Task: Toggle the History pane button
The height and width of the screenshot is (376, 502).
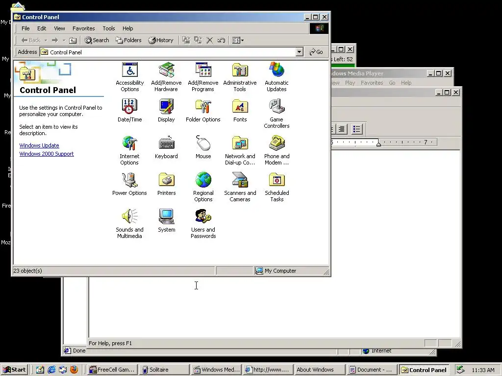Action: coord(161,40)
